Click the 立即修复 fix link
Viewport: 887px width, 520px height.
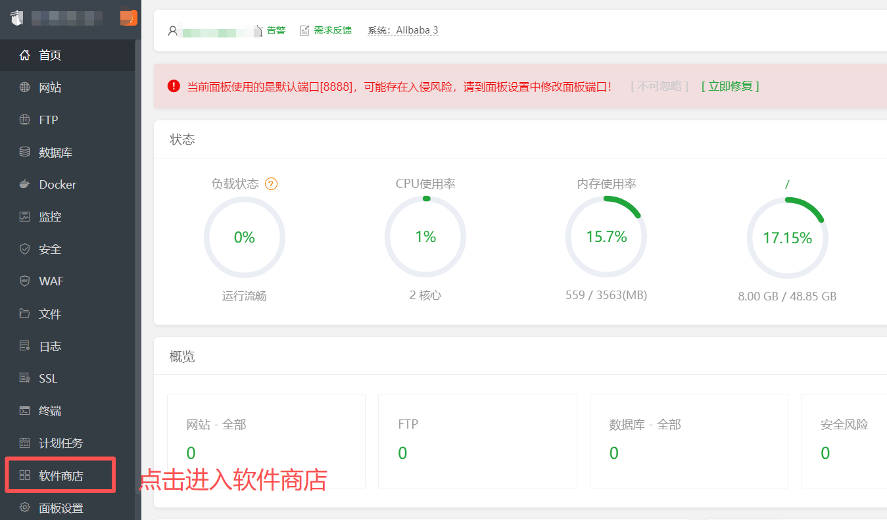[731, 86]
